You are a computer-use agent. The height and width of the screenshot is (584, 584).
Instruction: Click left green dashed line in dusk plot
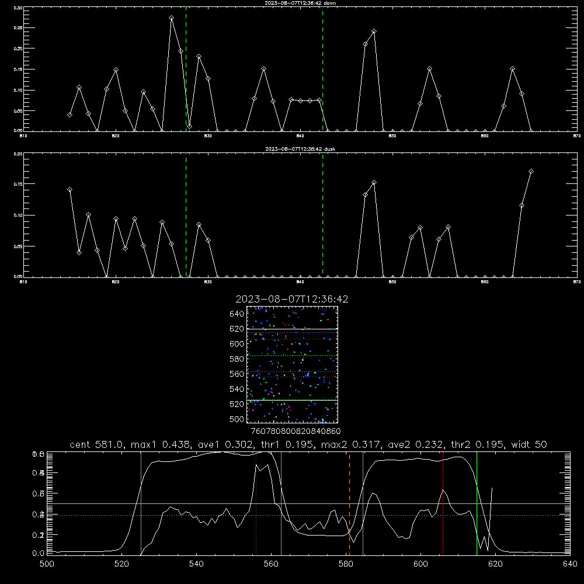tap(186, 215)
